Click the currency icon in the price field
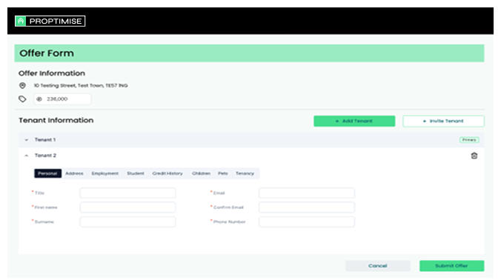Screen dimensions: 501x280 tap(39, 99)
